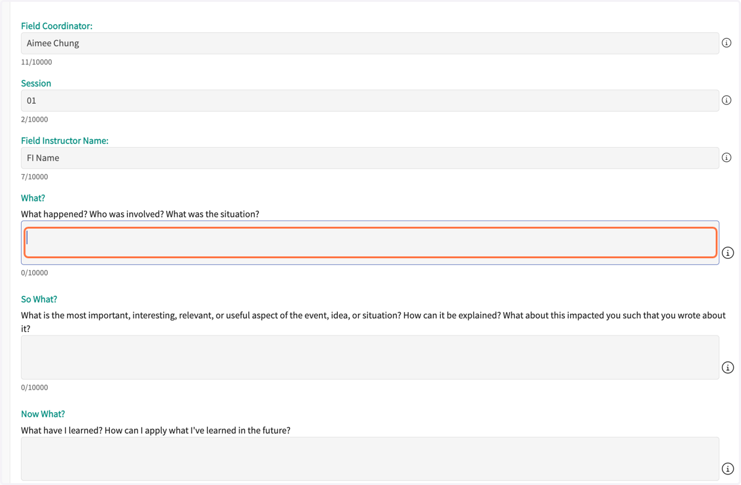Click the '11/10000' character counter
The width and height of the screenshot is (741, 485).
36,62
